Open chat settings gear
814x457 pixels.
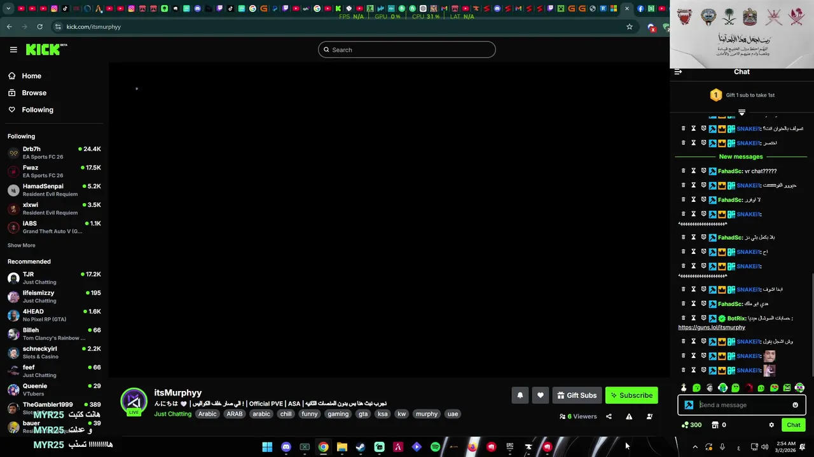tap(771, 425)
